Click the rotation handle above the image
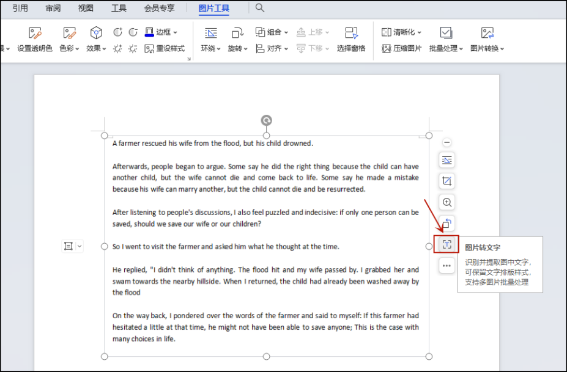Viewport: 567px width, 372px height. pos(266,120)
